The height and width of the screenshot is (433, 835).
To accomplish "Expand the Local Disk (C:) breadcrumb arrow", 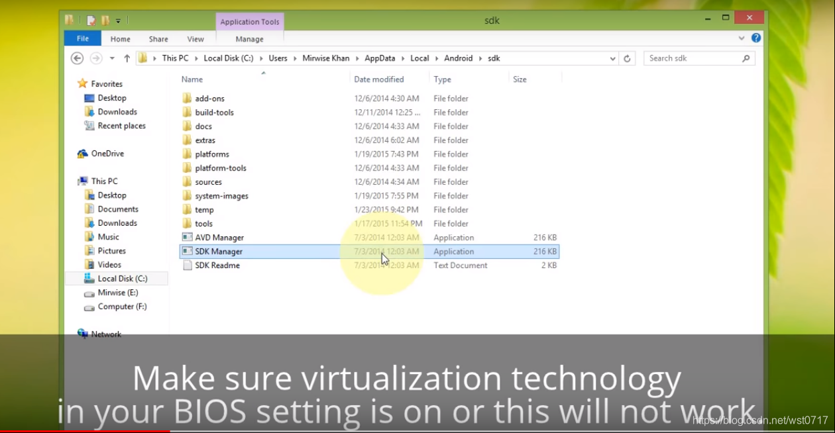I will pos(260,58).
